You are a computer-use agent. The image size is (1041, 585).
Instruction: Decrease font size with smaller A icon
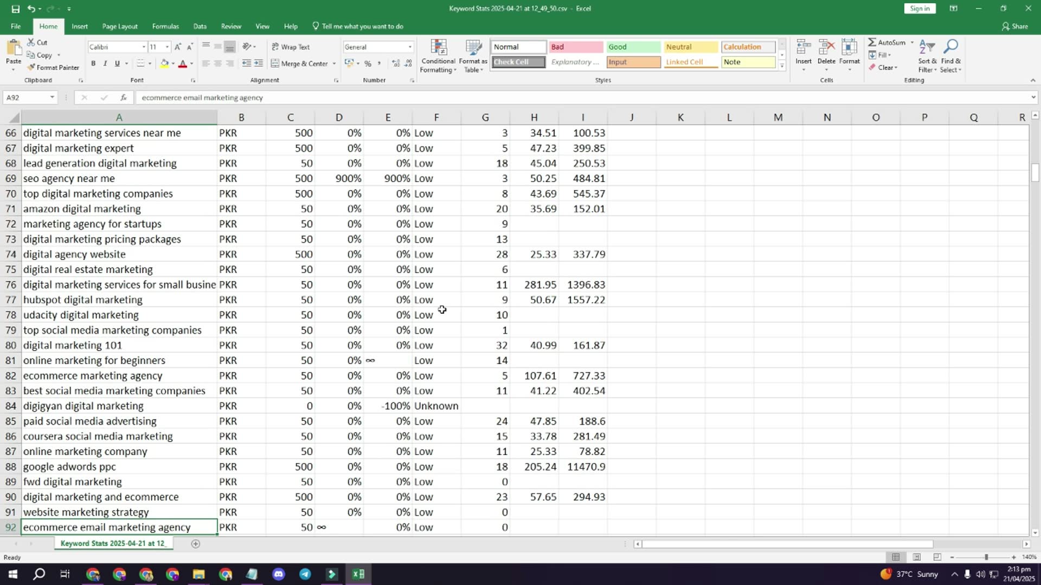[190, 47]
